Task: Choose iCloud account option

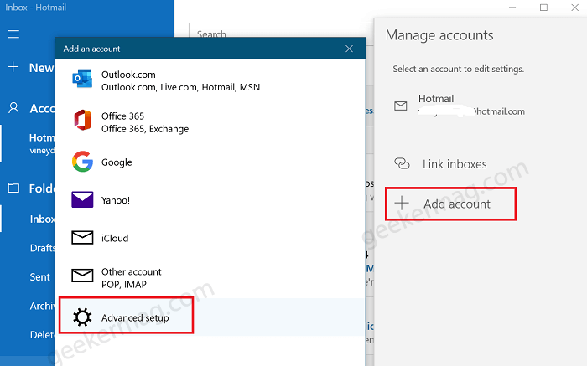Action: tap(210, 238)
